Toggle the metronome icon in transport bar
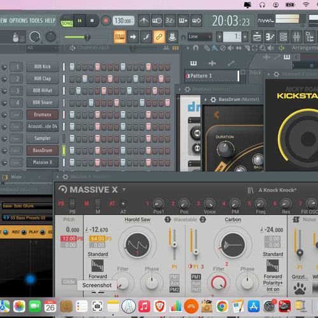 pyautogui.click(x=144, y=20)
